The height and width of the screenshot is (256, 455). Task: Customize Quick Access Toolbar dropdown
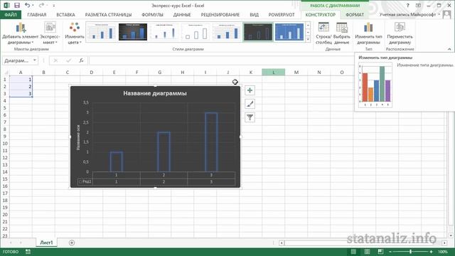(x=54, y=6)
